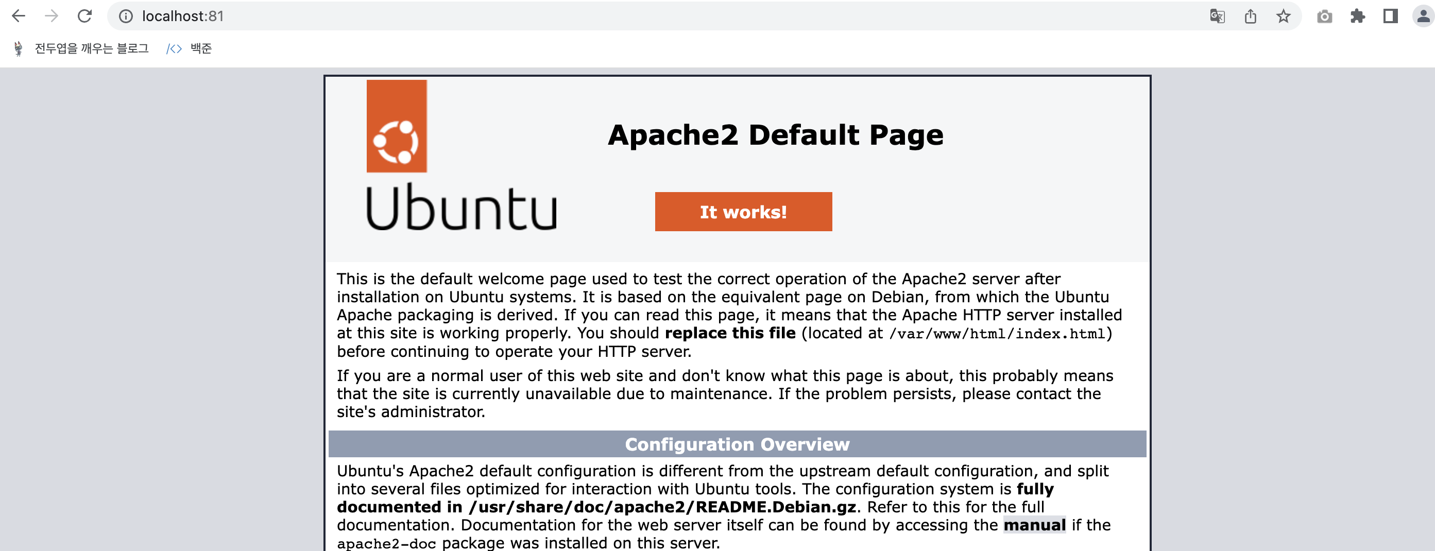Open the 백준 bookmark
Viewport: 1435px width, 551px height.
(190, 48)
